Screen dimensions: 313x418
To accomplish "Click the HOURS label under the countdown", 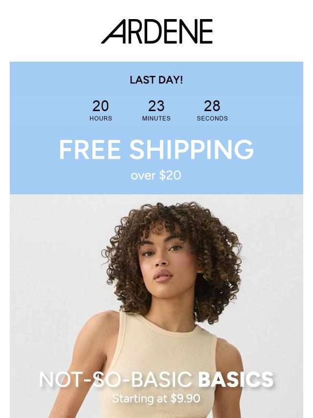I will tap(101, 118).
